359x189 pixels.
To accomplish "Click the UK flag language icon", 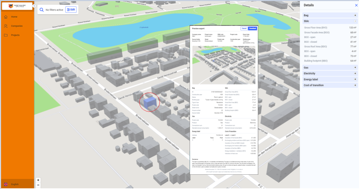I will [6, 184].
